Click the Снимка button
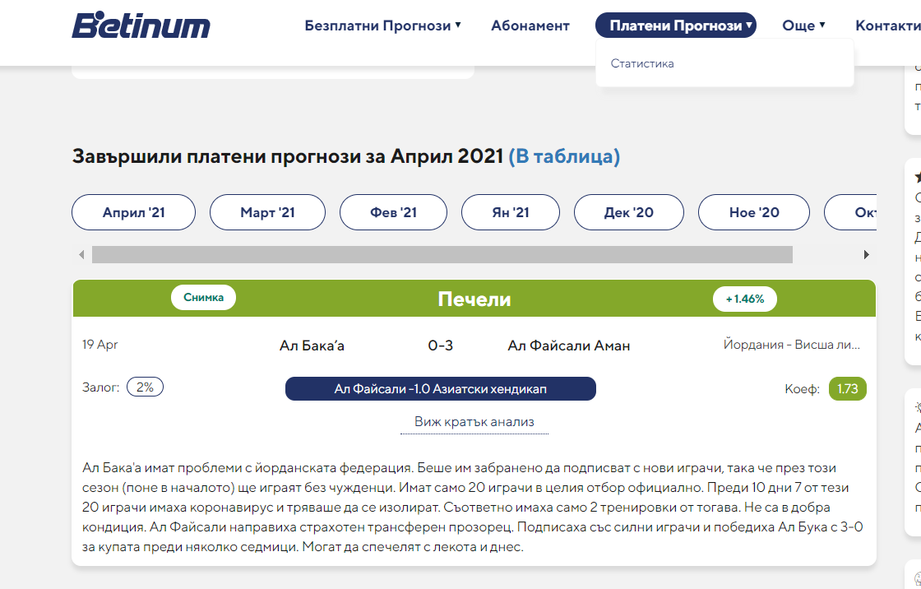 [203, 298]
